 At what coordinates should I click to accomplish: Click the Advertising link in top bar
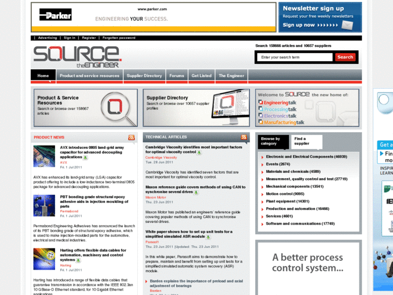[x=48, y=38]
